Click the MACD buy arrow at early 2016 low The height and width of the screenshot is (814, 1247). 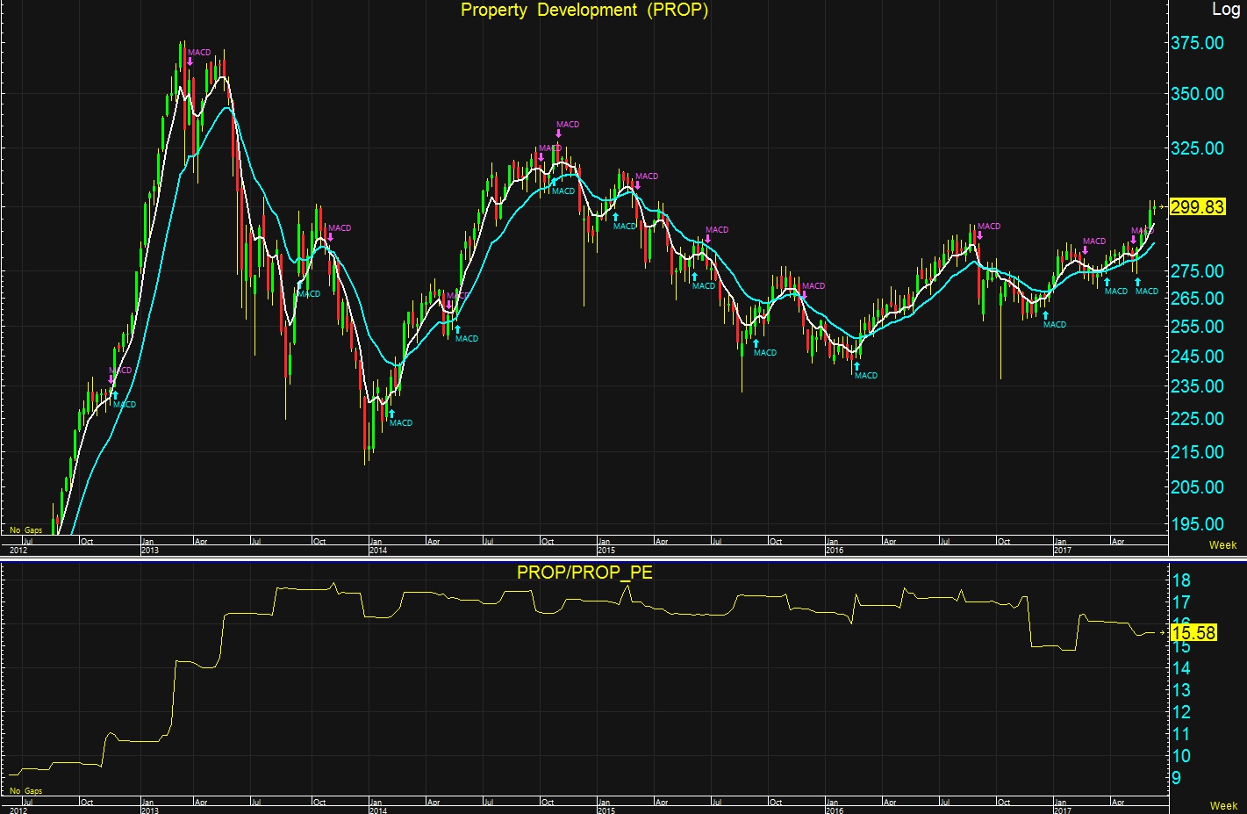point(856,366)
